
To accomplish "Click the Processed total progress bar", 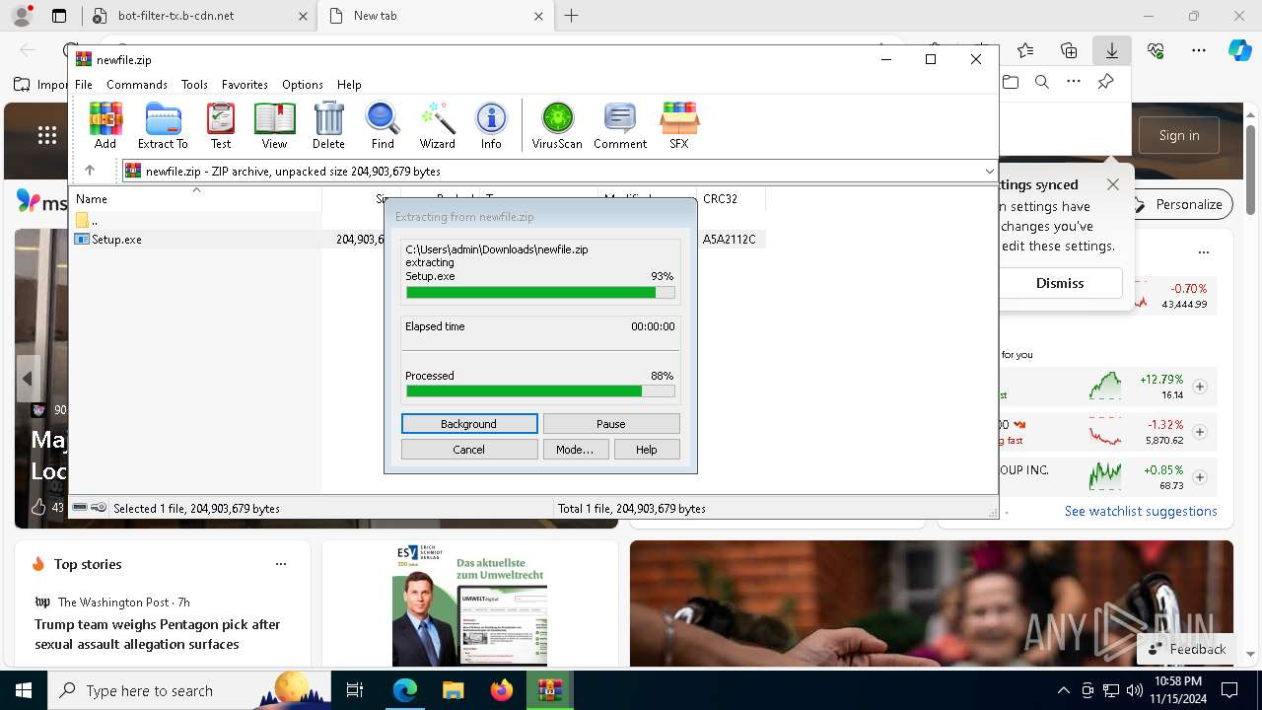I will point(540,391).
